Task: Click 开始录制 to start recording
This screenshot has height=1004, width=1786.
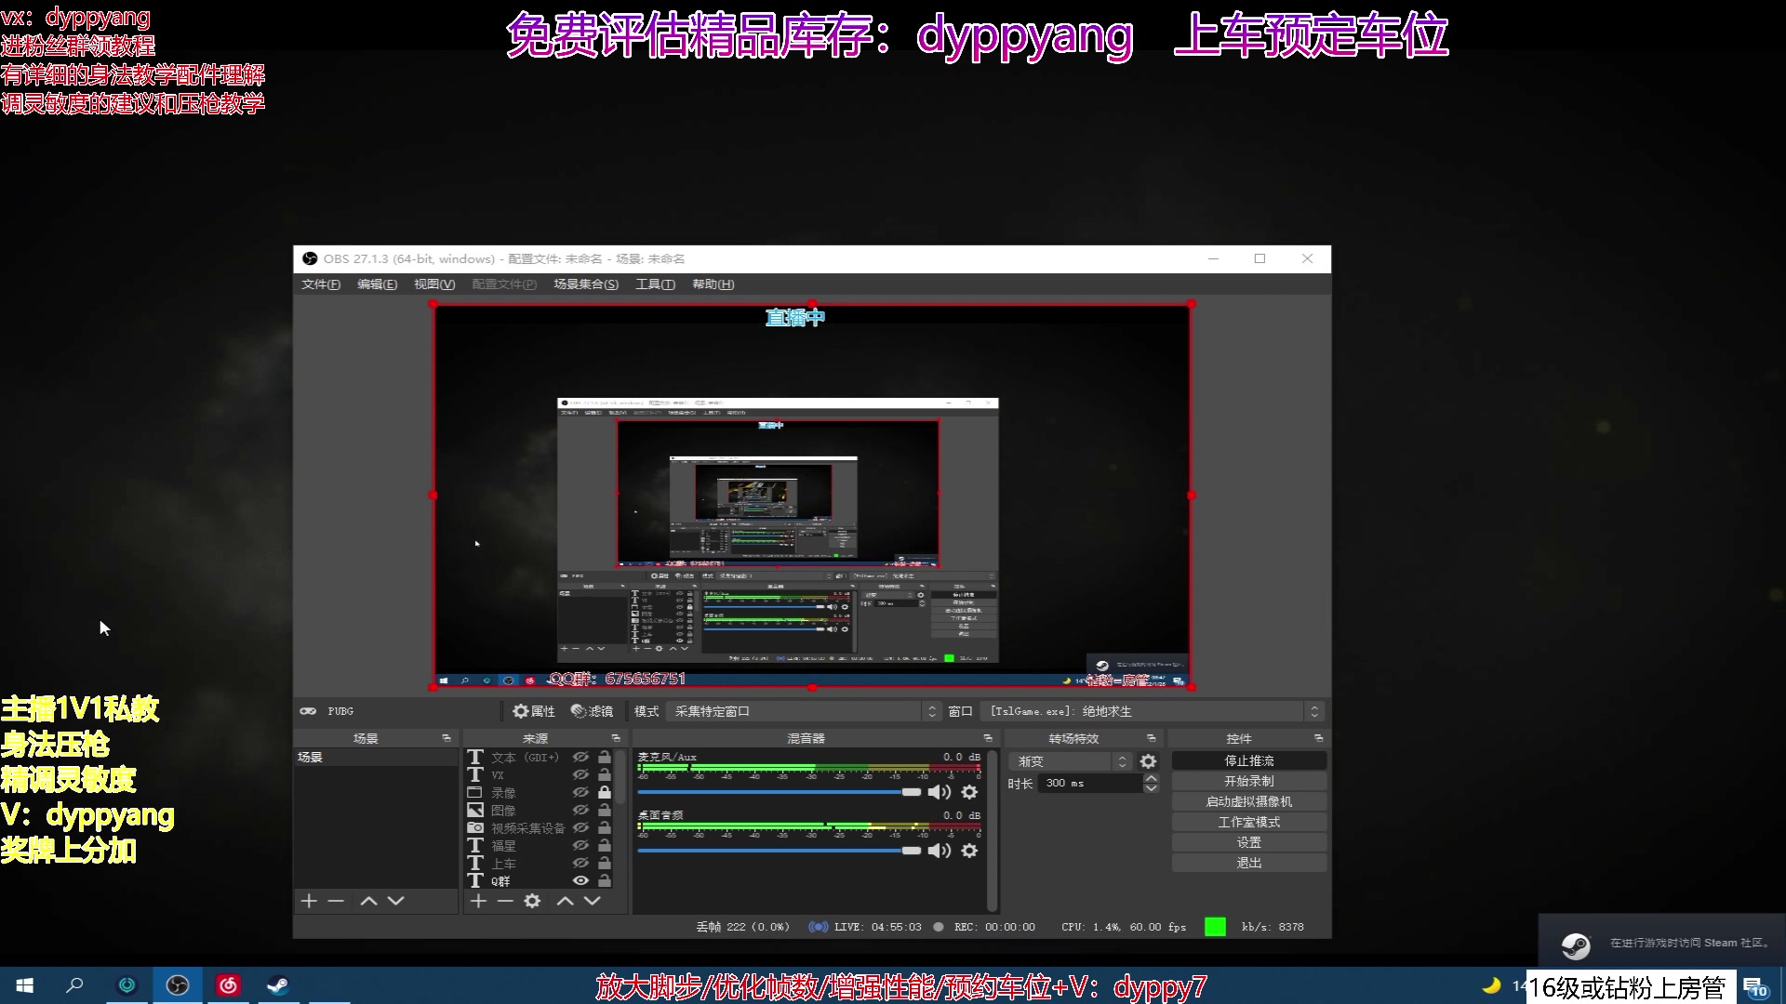Action: [x=1249, y=781]
